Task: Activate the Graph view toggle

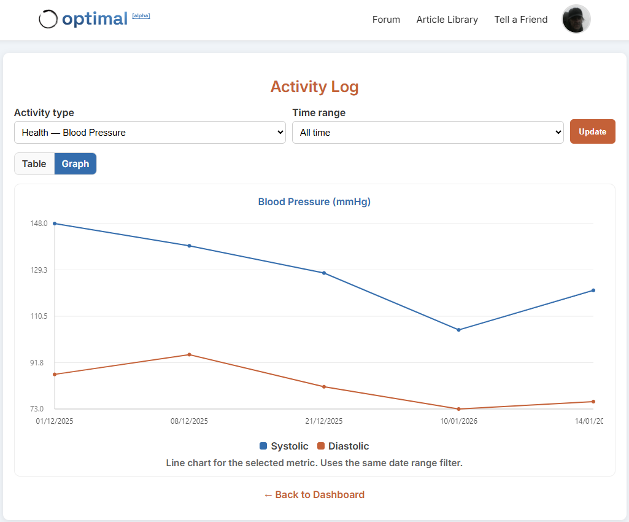Action: pos(75,163)
